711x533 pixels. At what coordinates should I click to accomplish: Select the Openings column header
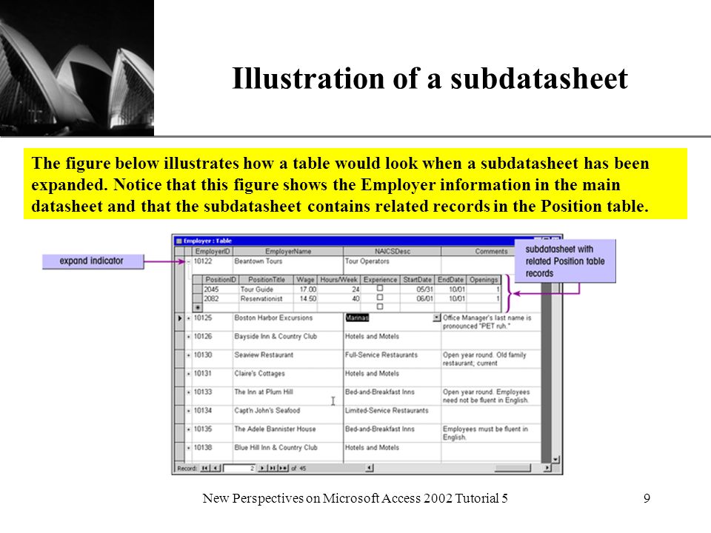click(484, 280)
